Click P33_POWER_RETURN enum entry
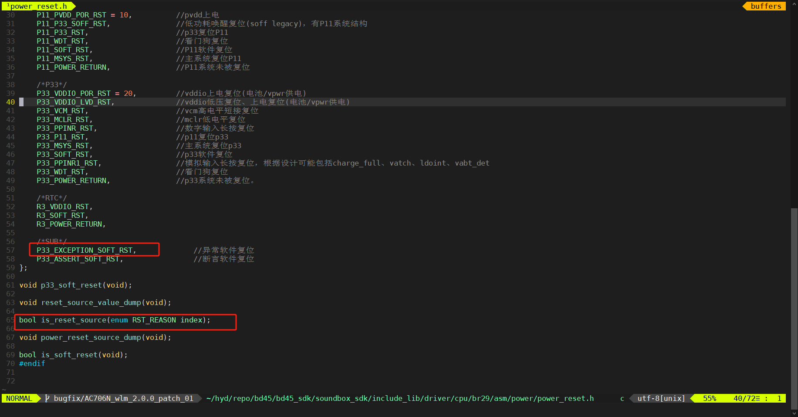798x417 pixels. (73, 180)
